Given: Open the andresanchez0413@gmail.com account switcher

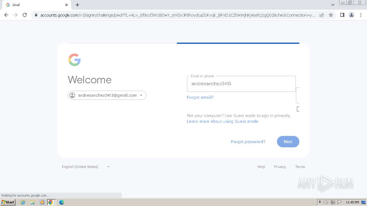Looking at the screenshot, I should [x=107, y=95].
